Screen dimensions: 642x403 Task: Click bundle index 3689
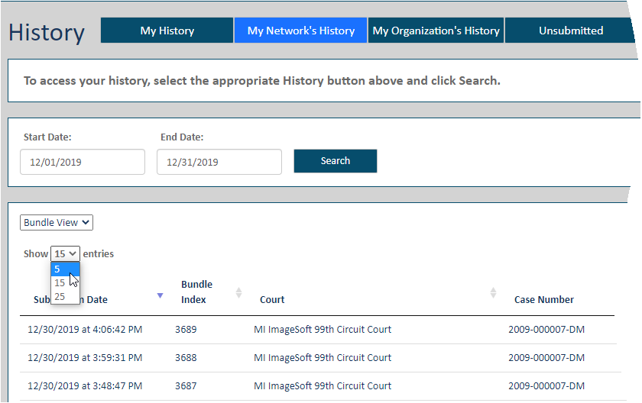tap(186, 330)
